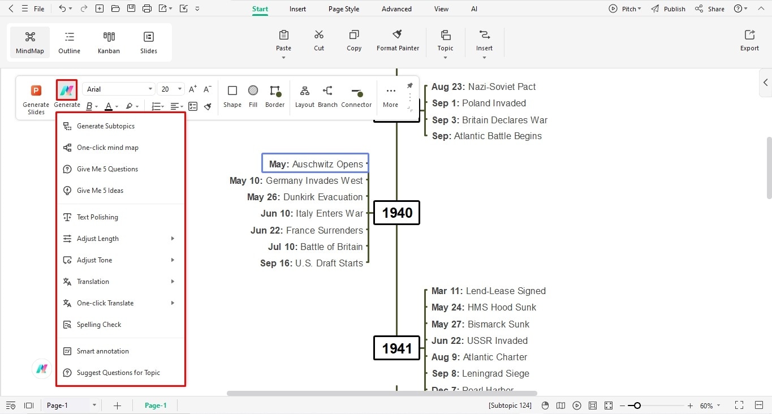The image size is (772, 414).
Task: Click the Layout tool
Action: (304, 96)
